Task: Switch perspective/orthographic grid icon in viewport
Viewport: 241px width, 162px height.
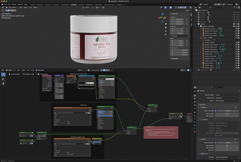Action: [x=165, y=34]
